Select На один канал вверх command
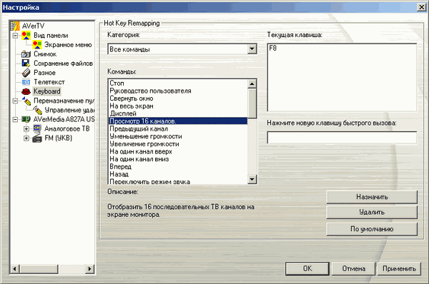Screen dimensions: 429x284 pyautogui.click(x=178, y=151)
